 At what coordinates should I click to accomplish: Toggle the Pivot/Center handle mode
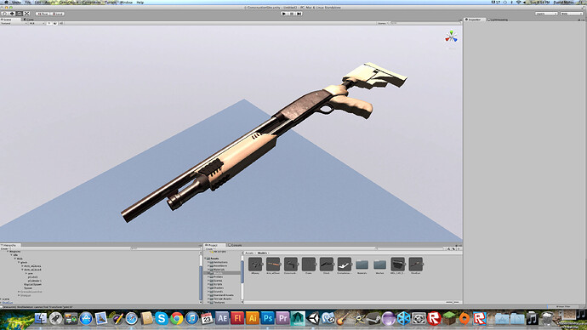[43, 14]
